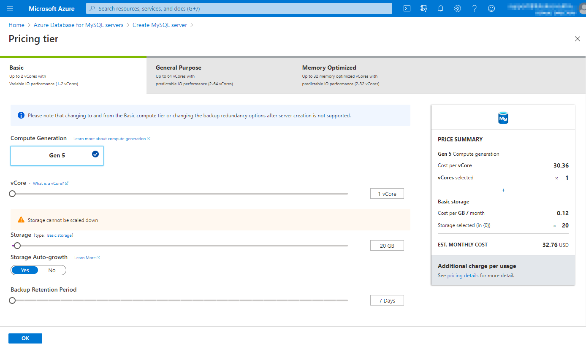Open the account avatar
This screenshot has width=586, height=349.
pos(582,8)
